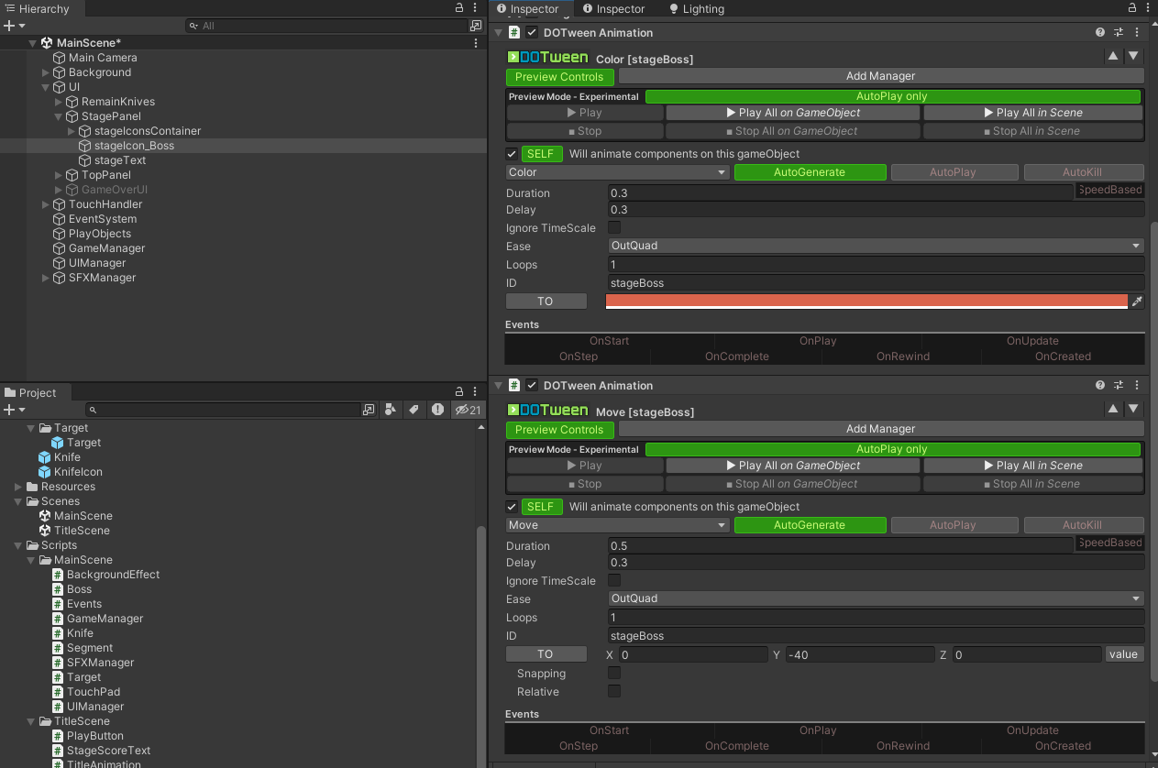Viewport: 1158px width, 768px height.
Task: Select the Y field showing -40
Action: pyautogui.click(x=860, y=654)
